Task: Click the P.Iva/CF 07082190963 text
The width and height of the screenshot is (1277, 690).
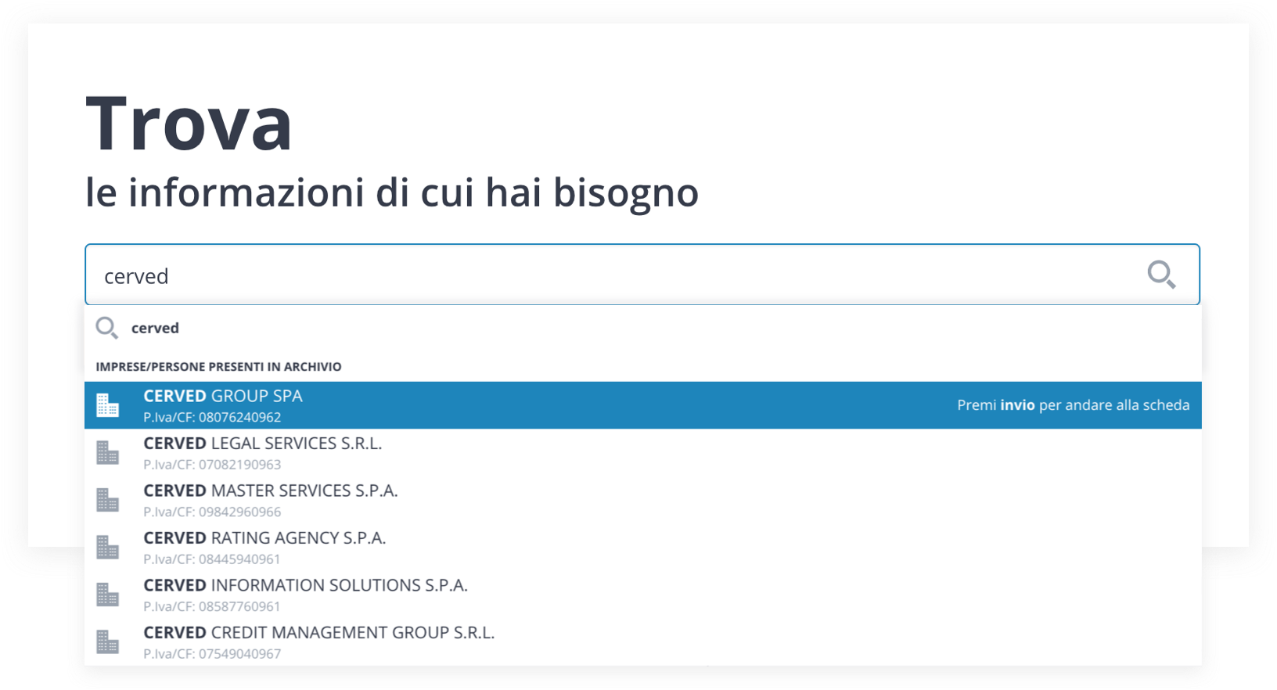Action: point(212,465)
